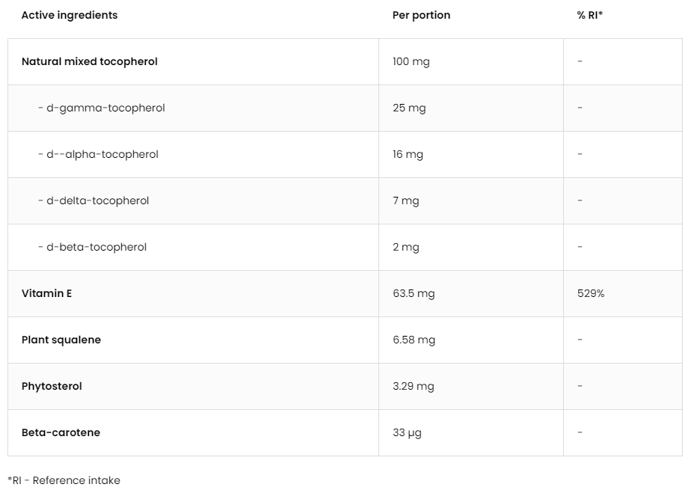Click the "Vitamin E" row label

[x=47, y=293]
